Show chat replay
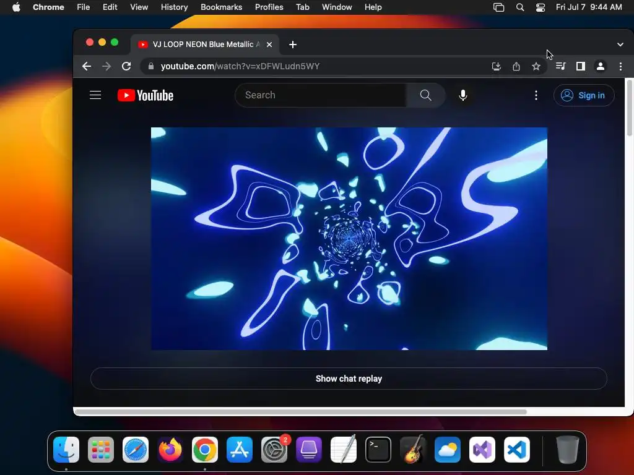634x475 pixels. pos(349,379)
